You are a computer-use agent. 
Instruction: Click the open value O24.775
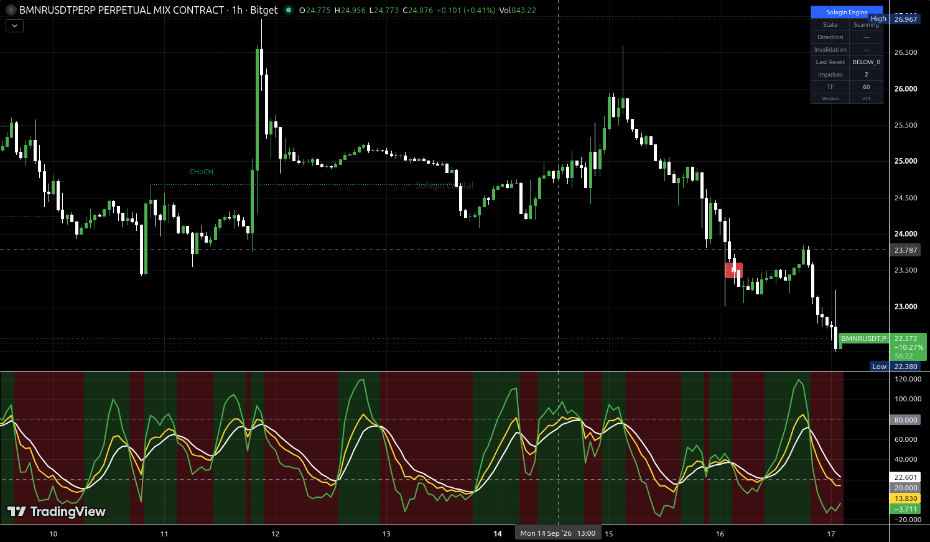(x=315, y=11)
